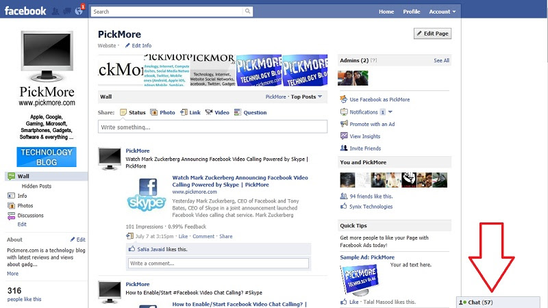Click Sample Ad: PickMore link
Screen dimensions: 548x308
point(367,257)
